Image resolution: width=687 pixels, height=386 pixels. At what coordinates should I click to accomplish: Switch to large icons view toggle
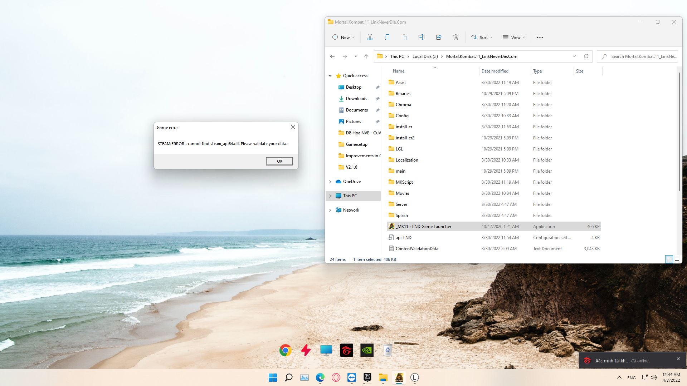677,259
